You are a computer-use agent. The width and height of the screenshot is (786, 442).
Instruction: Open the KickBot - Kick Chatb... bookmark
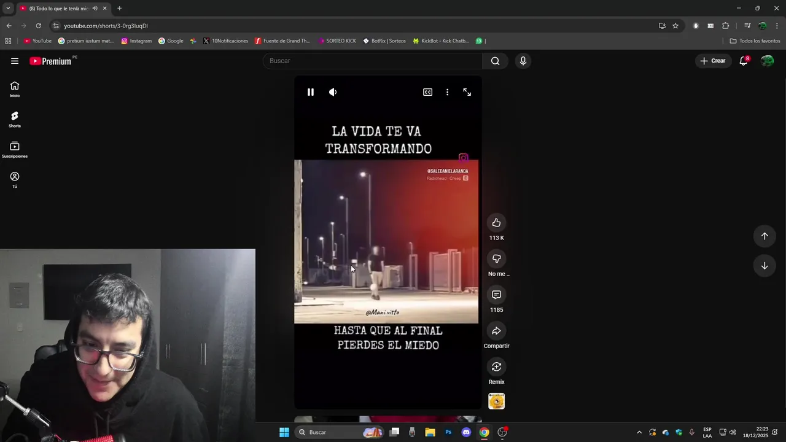[440, 41]
